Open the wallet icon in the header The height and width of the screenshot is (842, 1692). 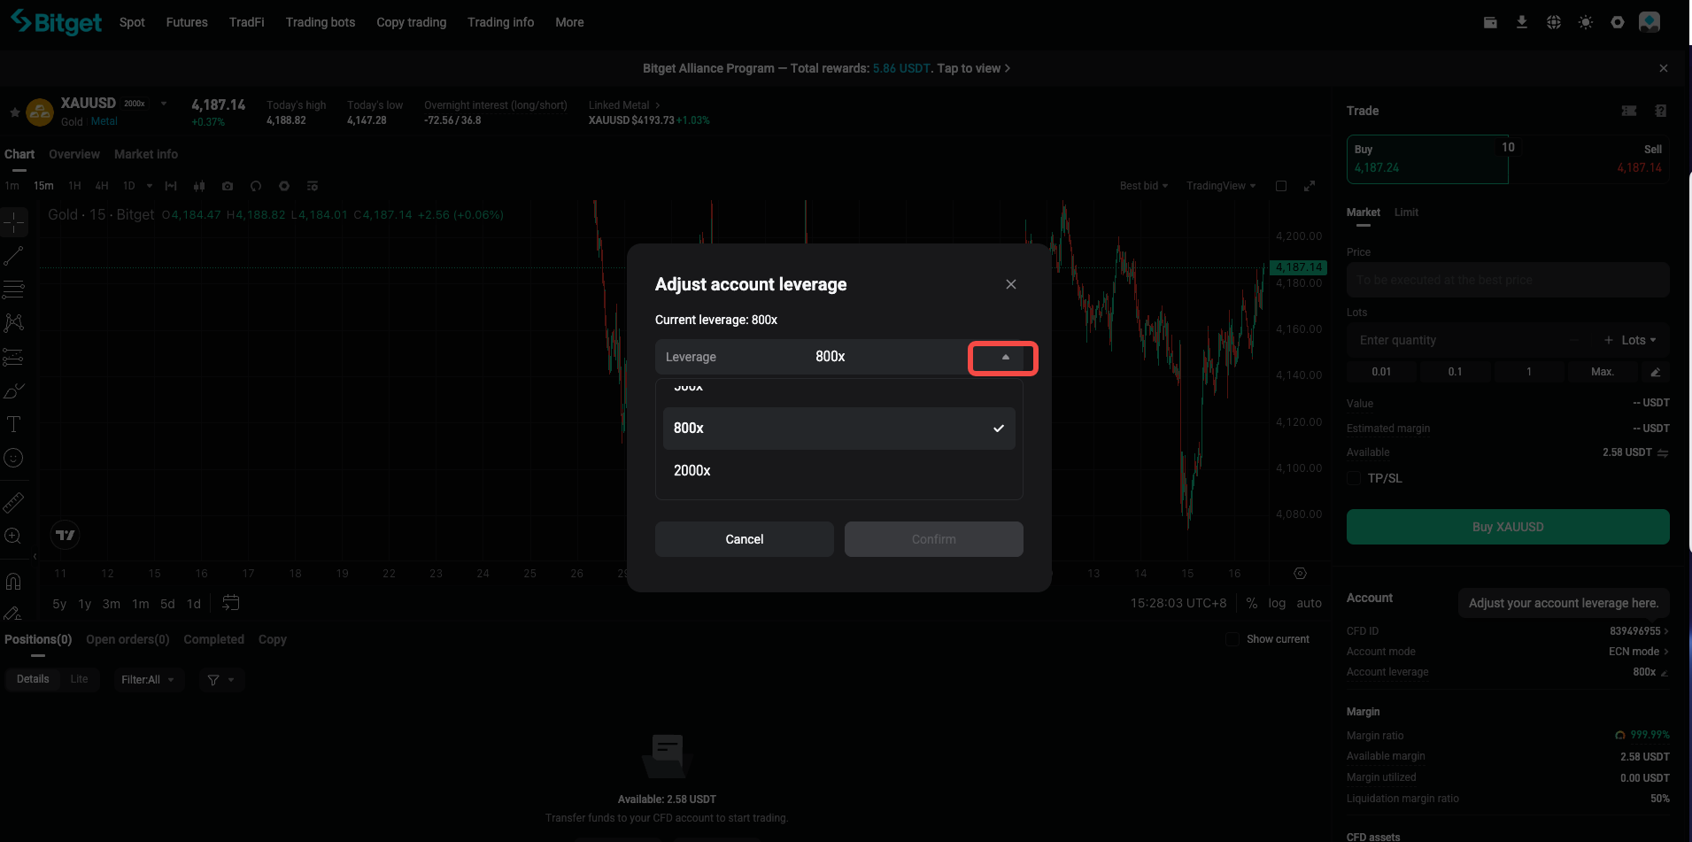click(1490, 22)
